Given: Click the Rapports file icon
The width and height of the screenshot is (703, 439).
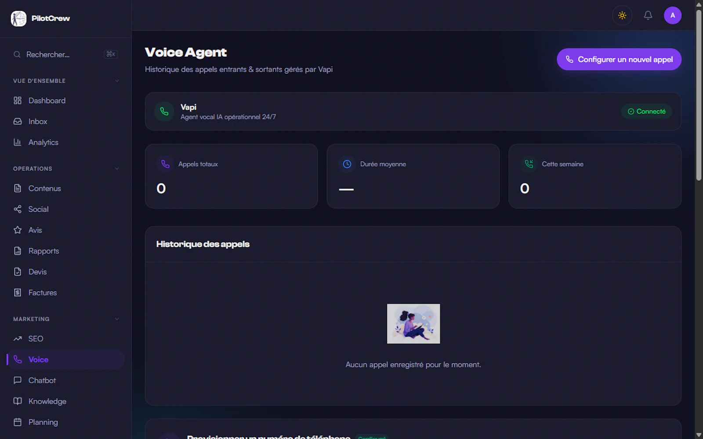Looking at the screenshot, I should 18,251.
